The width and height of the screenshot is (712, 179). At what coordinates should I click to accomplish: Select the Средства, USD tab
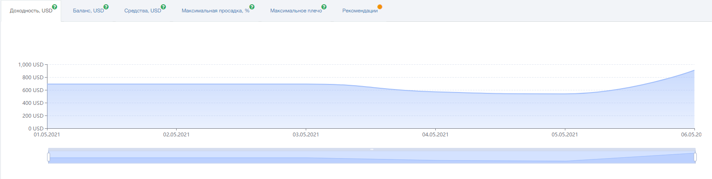tap(142, 11)
